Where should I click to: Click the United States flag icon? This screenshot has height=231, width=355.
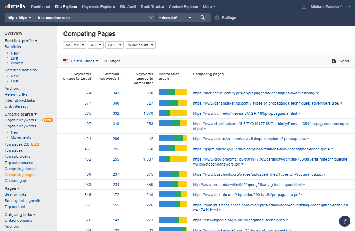pos(66,61)
